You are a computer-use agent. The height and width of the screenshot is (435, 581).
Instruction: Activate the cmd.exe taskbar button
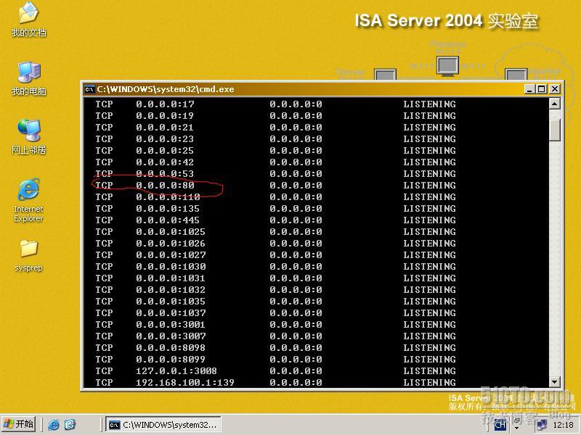(x=163, y=424)
